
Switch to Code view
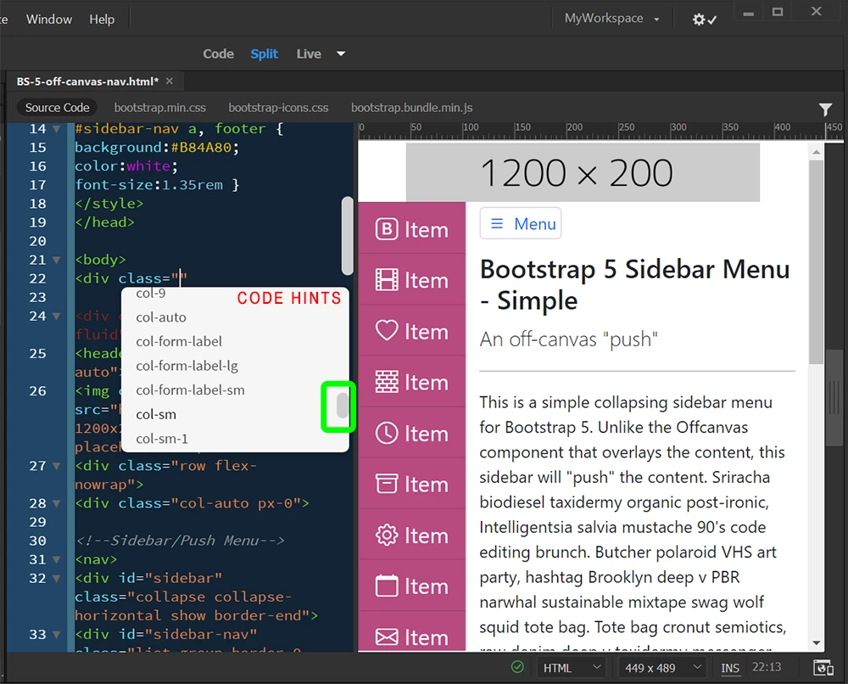(219, 54)
